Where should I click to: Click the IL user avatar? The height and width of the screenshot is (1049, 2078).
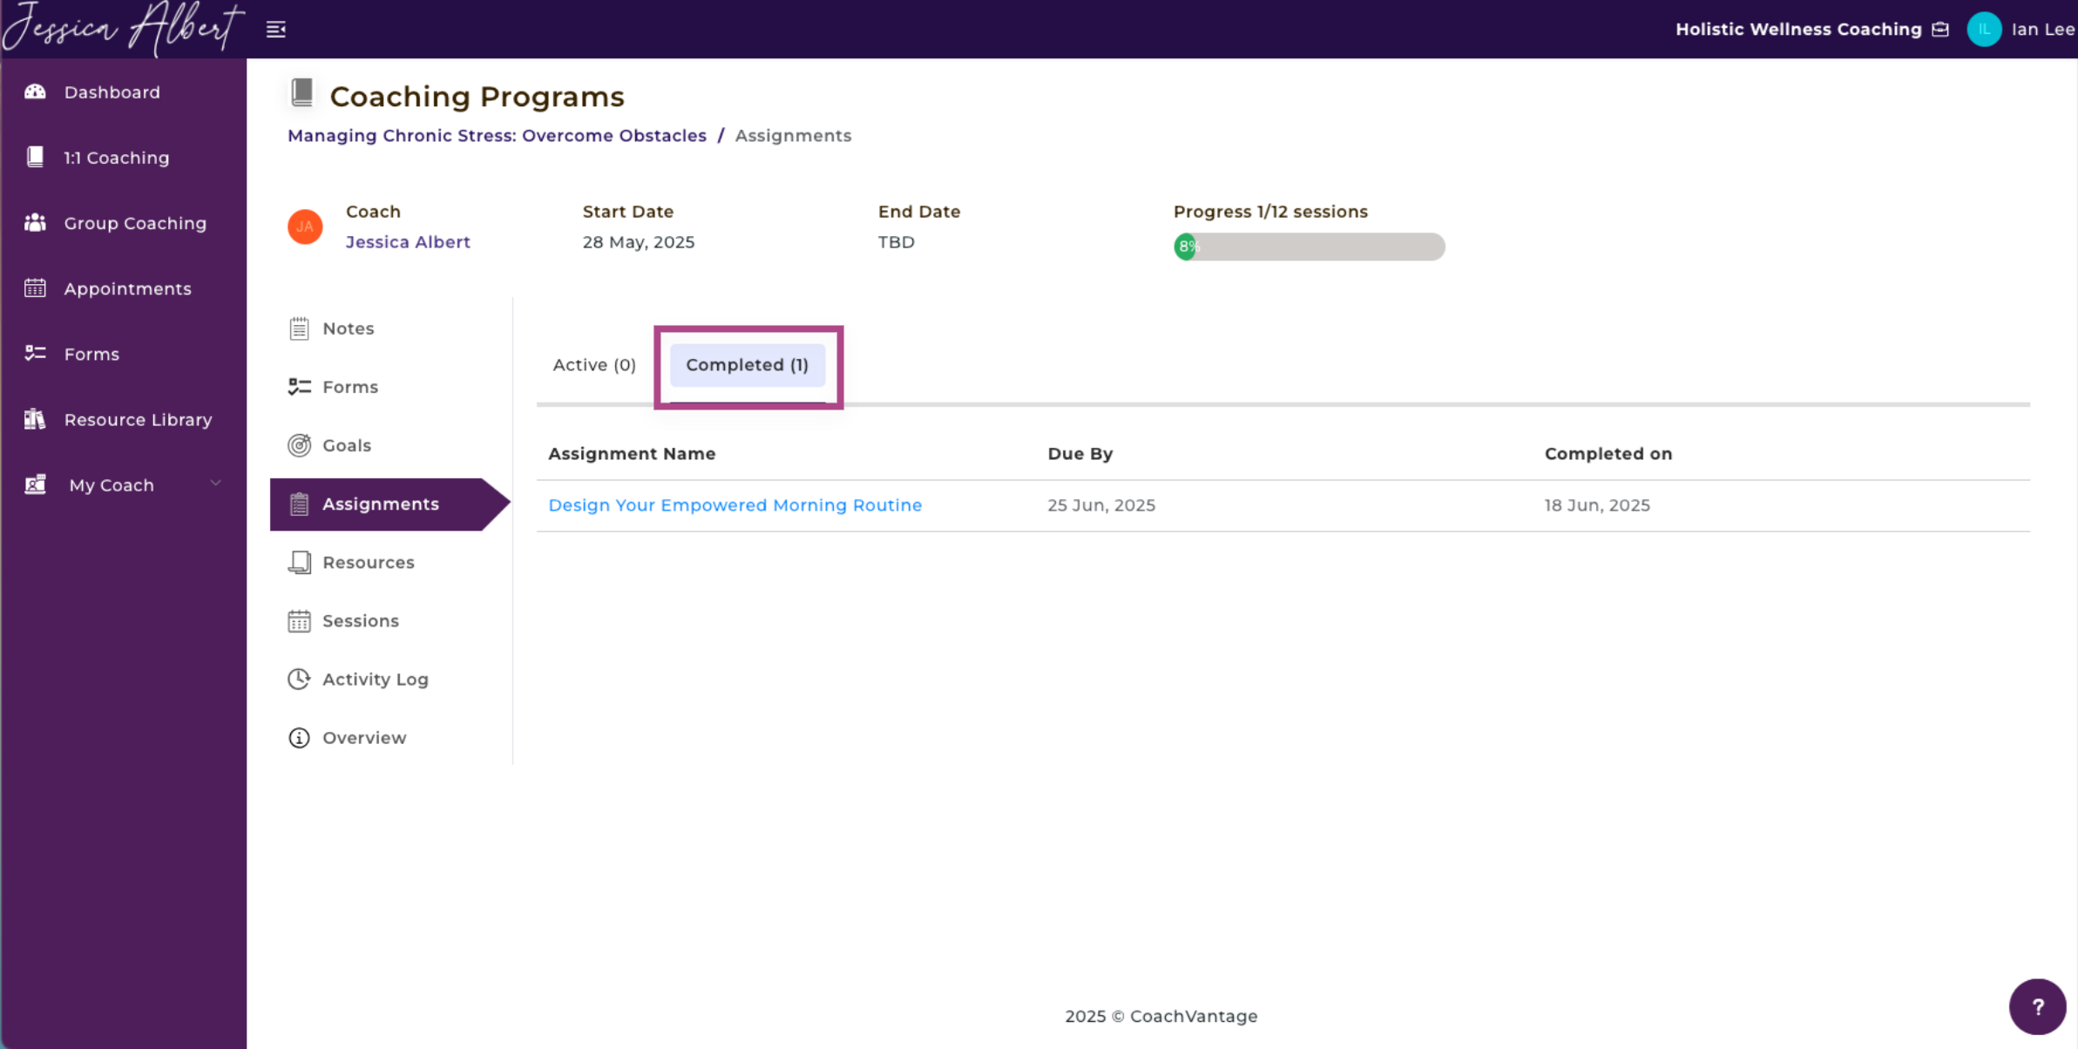tap(1984, 29)
